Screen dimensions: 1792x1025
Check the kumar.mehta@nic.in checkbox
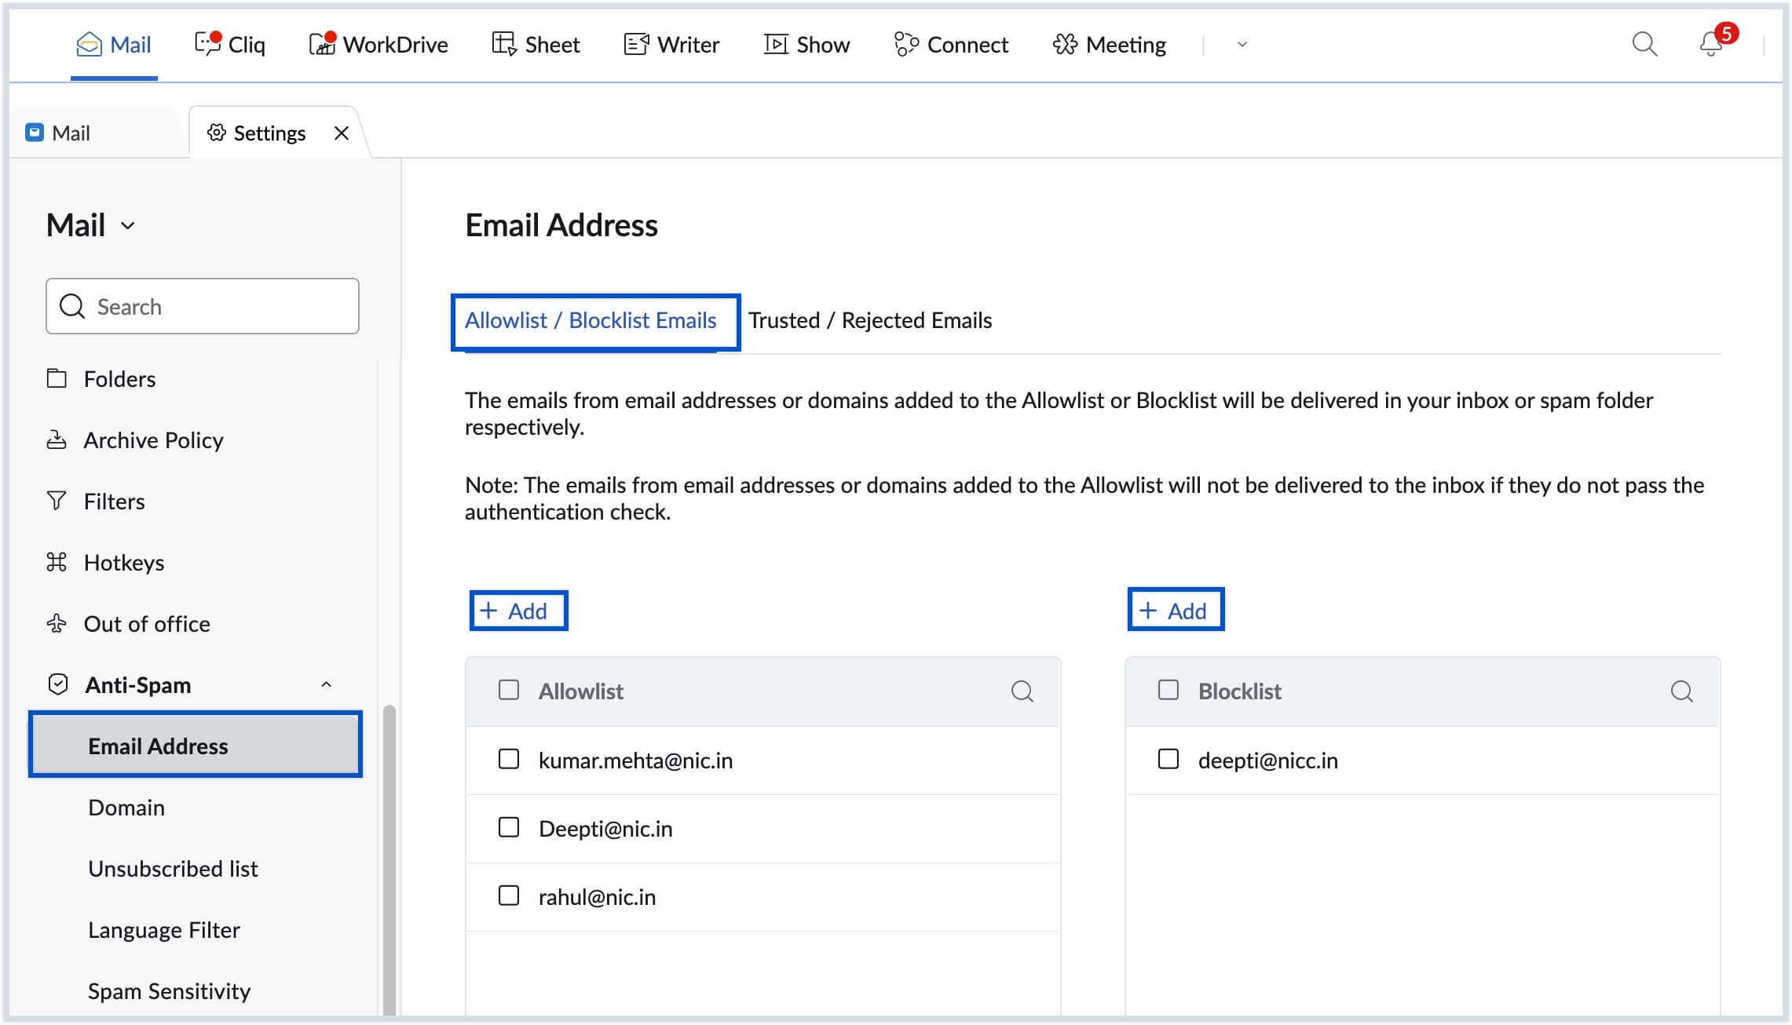click(x=509, y=759)
